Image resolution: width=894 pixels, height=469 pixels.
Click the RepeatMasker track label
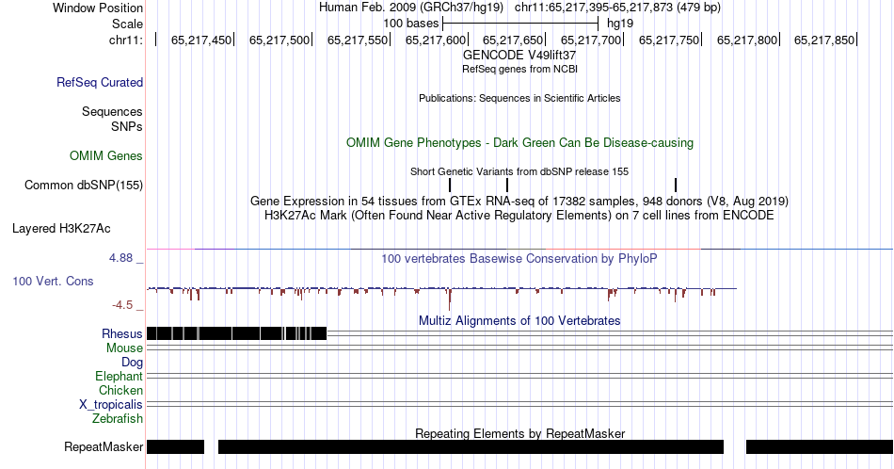click(104, 446)
